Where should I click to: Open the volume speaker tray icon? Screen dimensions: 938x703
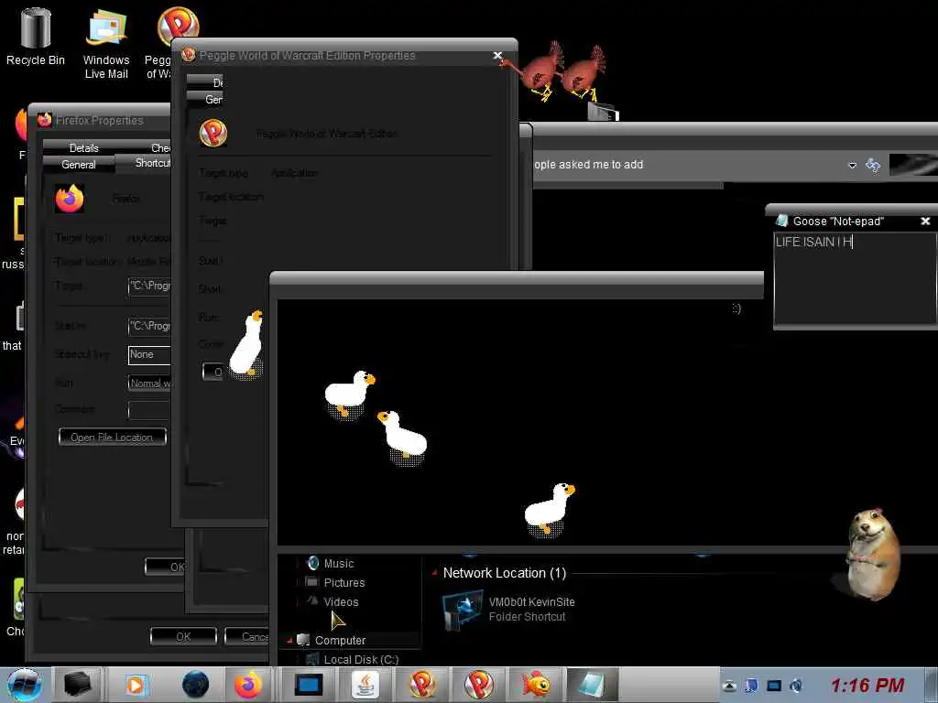point(796,686)
